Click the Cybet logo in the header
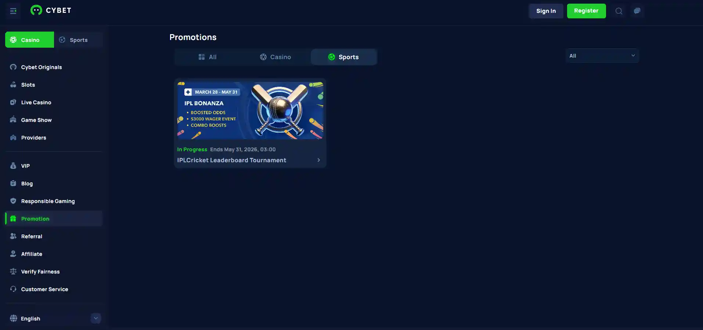 click(51, 10)
